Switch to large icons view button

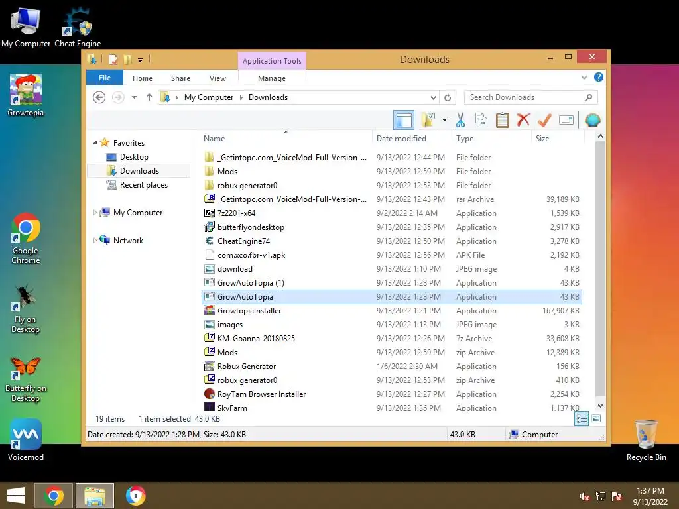pyautogui.click(x=596, y=418)
